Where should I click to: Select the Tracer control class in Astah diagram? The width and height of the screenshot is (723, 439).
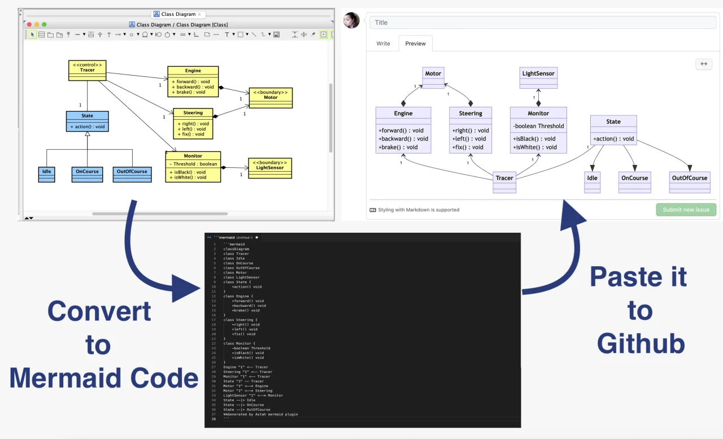(87, 70)
